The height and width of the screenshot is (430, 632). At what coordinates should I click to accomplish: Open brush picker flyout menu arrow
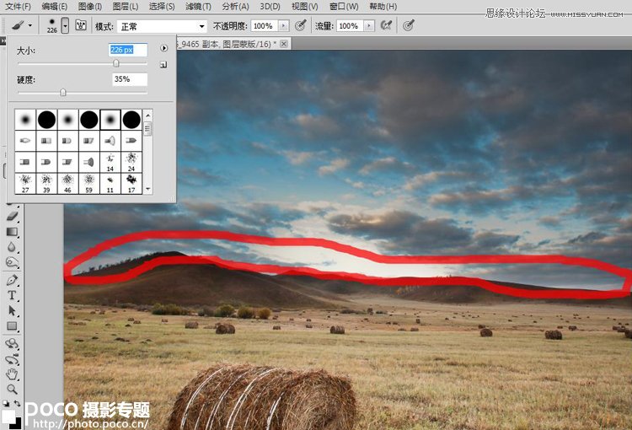(x=164, y=49)
